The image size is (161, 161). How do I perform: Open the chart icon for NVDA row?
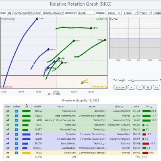pos(8,111)
